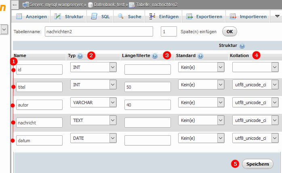Image resolution: width=282 pixels, height=173 pixels.
Task: Click the Importieren tab icon
Action: pyautogui.click(x=233, y=16)
